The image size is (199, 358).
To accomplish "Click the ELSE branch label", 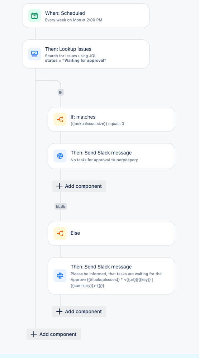I will [x=61, y=206].
